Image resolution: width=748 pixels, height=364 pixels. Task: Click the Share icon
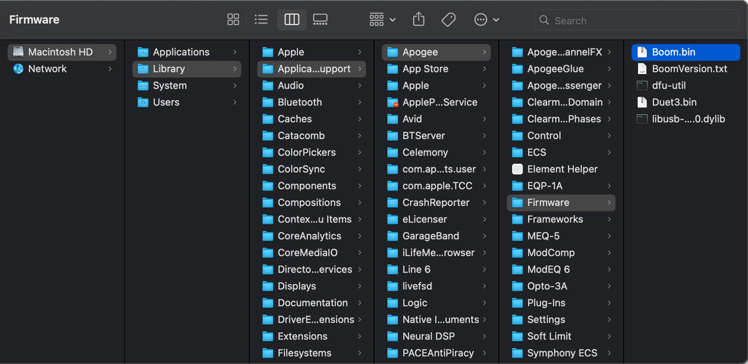pos(419,20)
